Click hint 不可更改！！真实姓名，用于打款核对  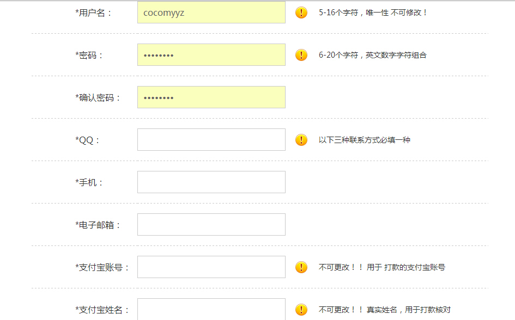(x=385, y=309)
